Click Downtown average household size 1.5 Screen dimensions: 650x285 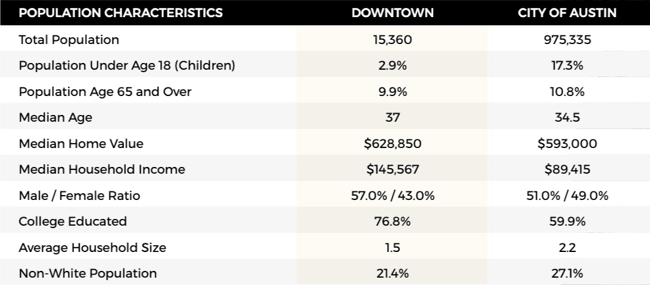click(x=393, y=248)
